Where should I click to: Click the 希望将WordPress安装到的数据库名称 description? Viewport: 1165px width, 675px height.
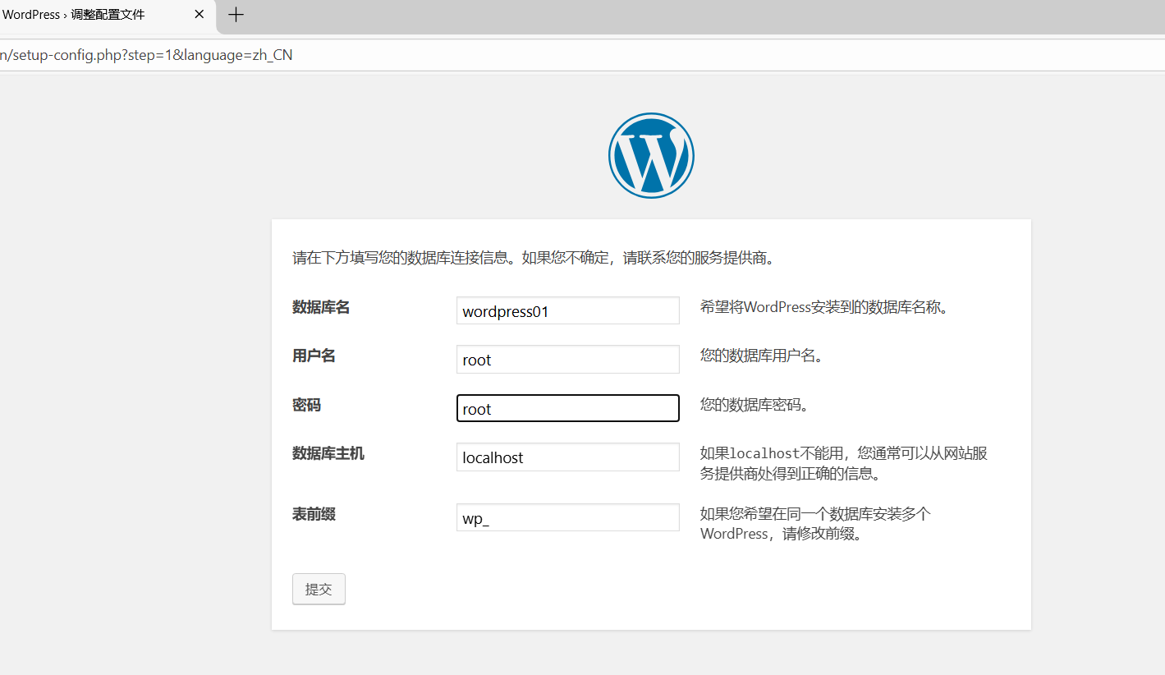(824, 308)
